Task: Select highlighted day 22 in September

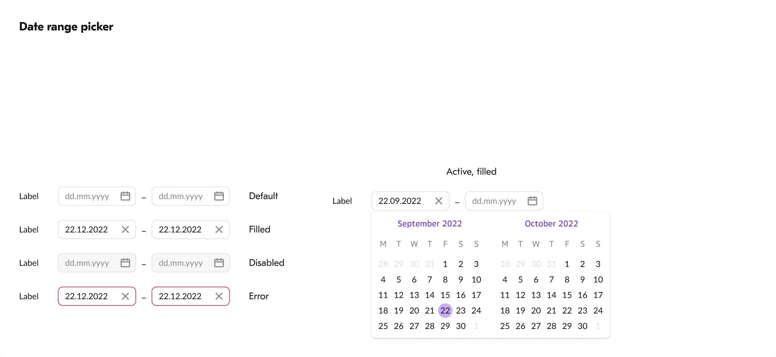Action: point(445,311)
